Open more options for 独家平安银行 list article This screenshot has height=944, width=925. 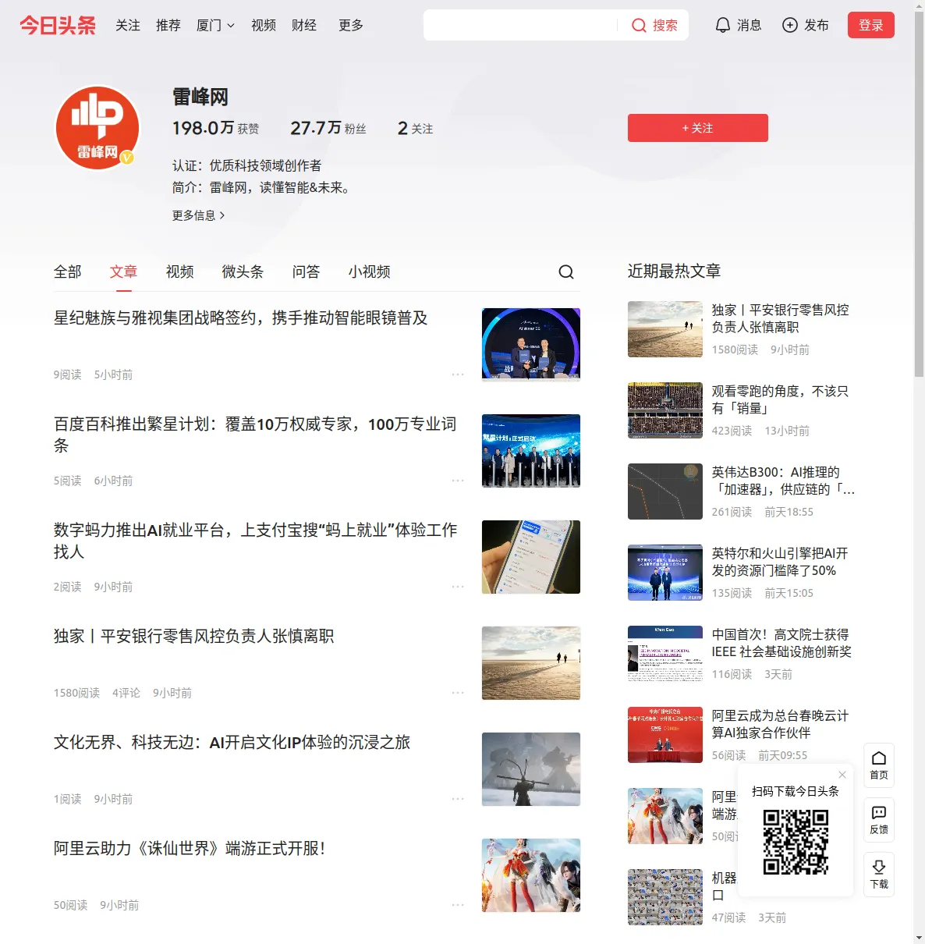tap(458, 693)
